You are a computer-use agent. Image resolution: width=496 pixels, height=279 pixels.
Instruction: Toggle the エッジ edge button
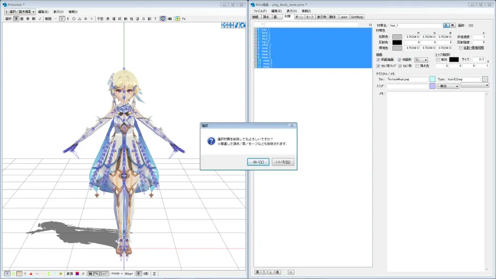click(x=104, y=274)
